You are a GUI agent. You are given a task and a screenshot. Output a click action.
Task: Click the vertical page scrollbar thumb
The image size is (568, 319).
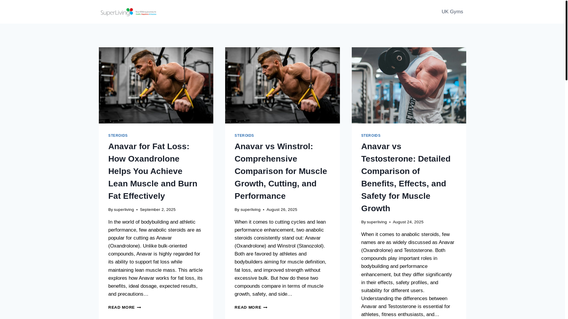pos(566,40)
